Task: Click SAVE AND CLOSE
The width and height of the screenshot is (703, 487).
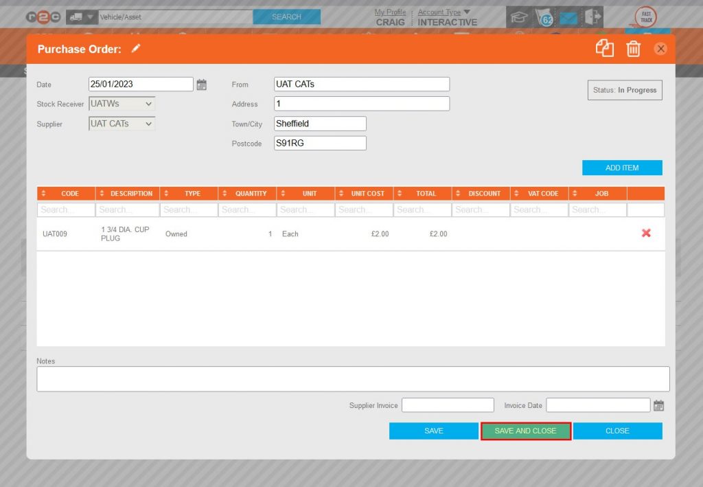Action: [526, 431]
